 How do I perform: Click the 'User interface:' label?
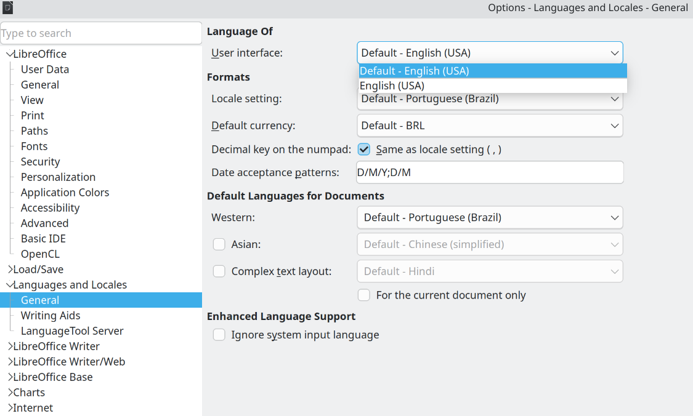(x=247, y=53)
